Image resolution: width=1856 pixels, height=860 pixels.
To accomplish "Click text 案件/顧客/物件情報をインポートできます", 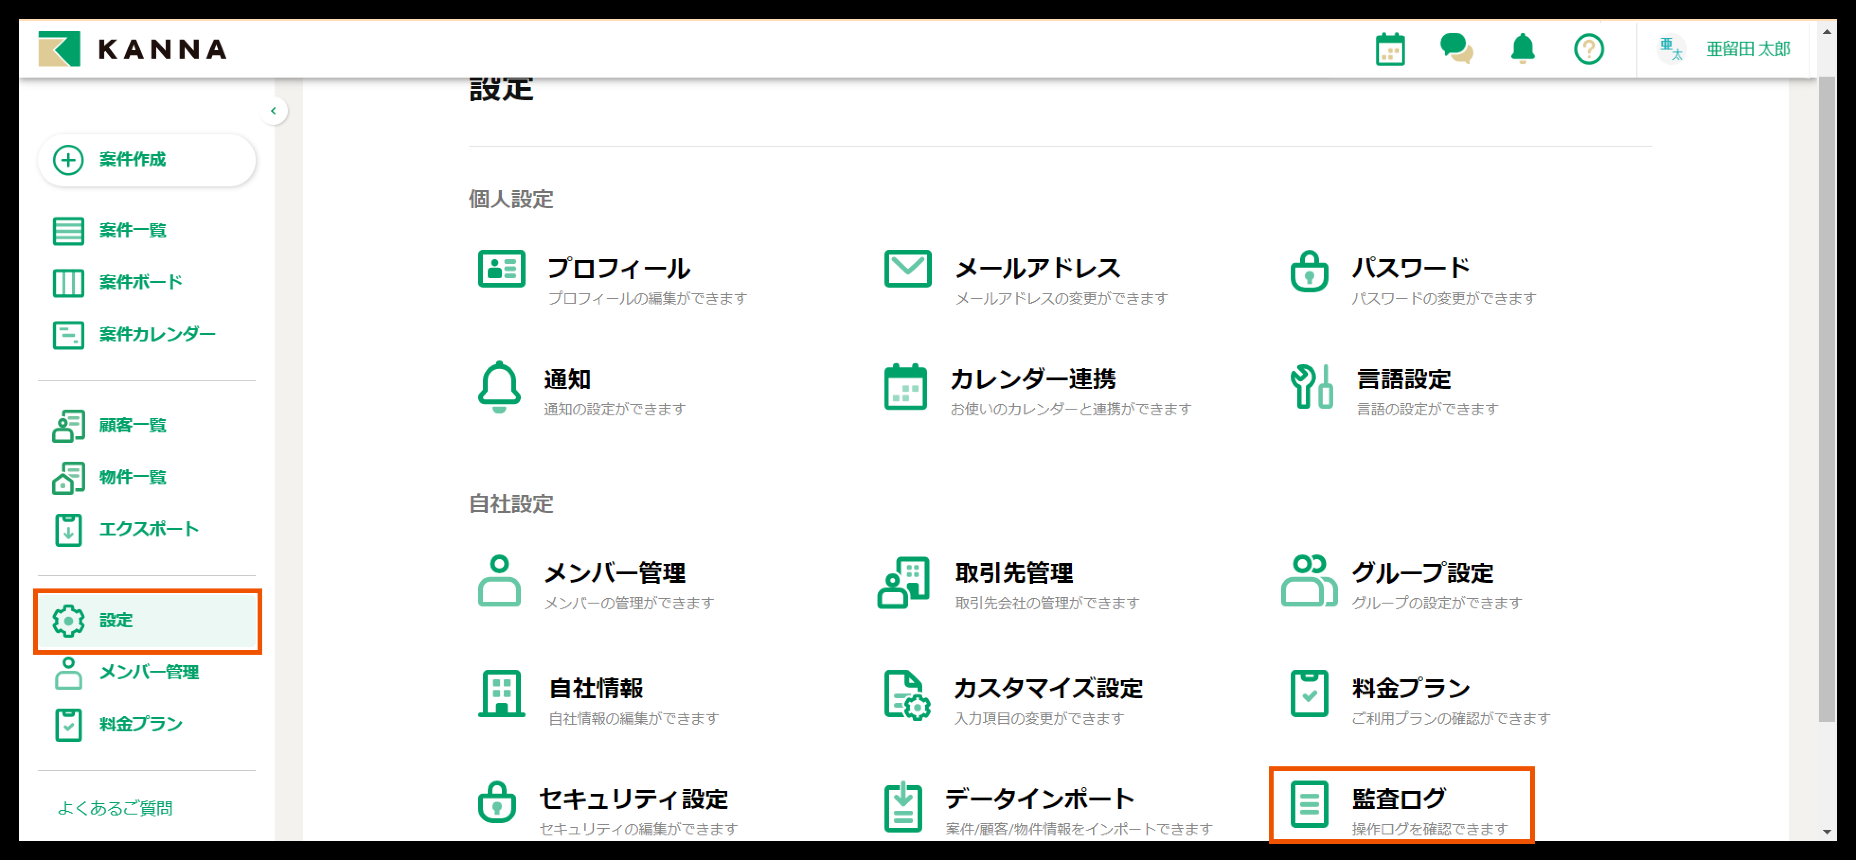I will (1079, 829).
